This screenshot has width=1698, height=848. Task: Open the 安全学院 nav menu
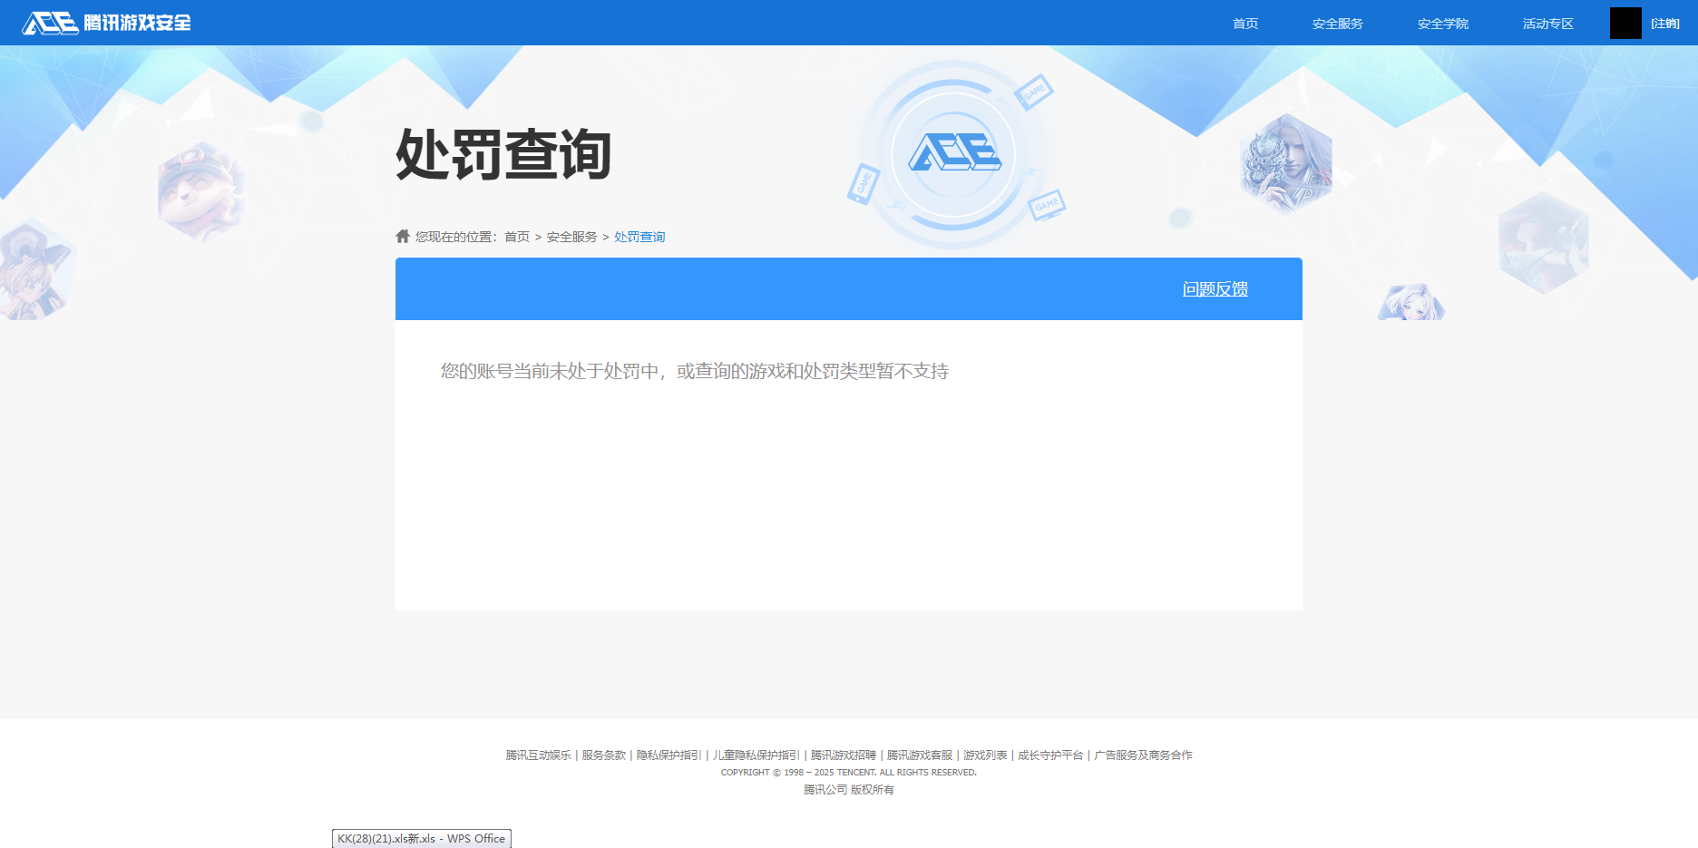[1442, 24]
